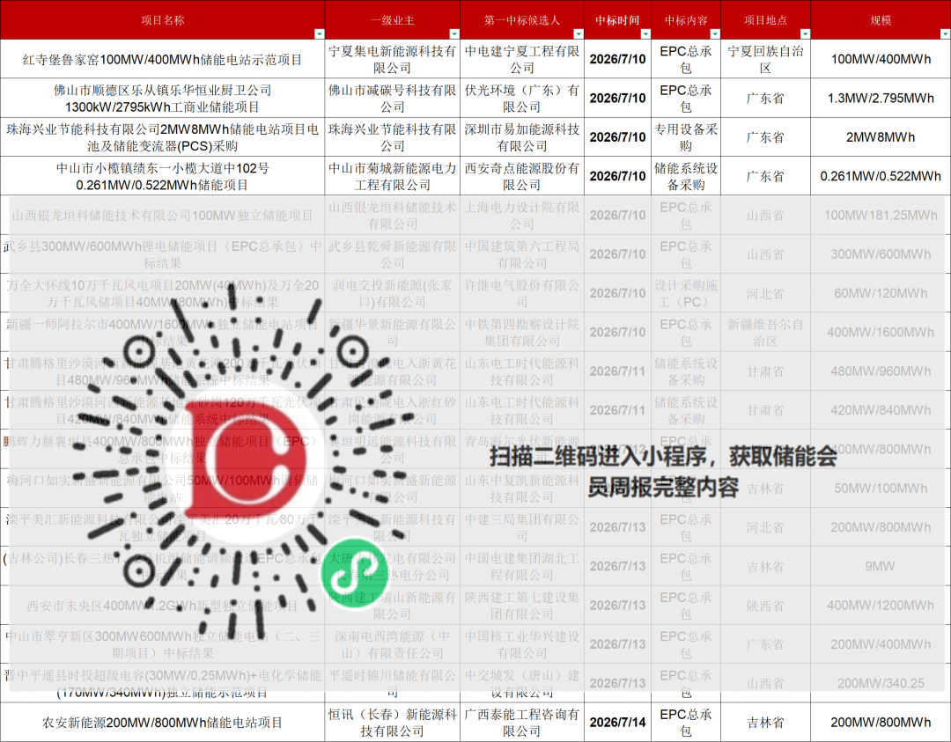Image resolution: width=951 pixels, height=742 pixels.
Task: Click the 2026/7/14 date cell
Action: tap(617, 723)
